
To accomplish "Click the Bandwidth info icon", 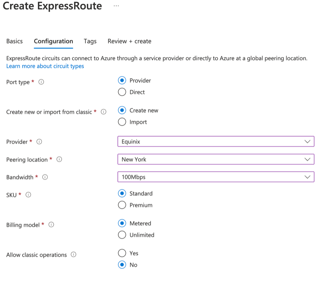I will tap(45, 177).
